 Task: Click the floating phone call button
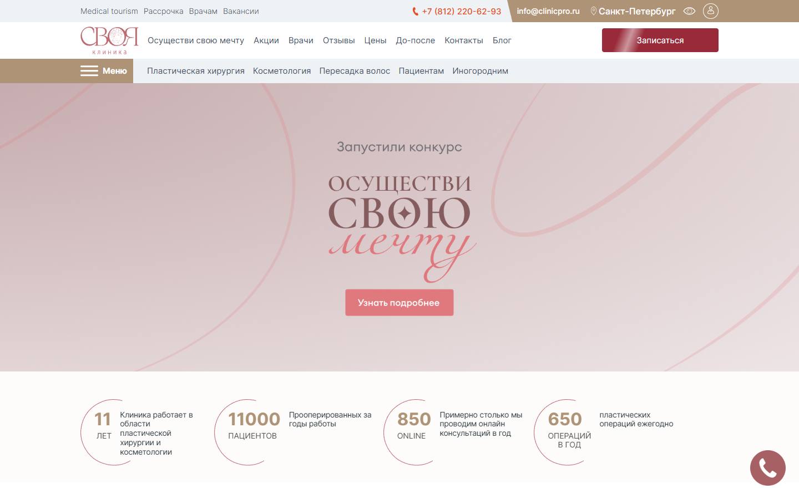point(768,468)
